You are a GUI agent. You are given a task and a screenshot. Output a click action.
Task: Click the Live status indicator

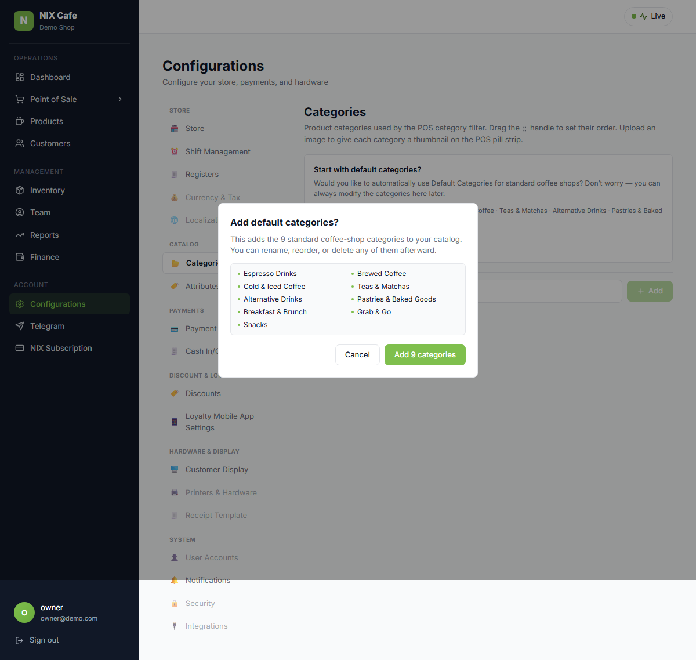[x=648, y=16]
